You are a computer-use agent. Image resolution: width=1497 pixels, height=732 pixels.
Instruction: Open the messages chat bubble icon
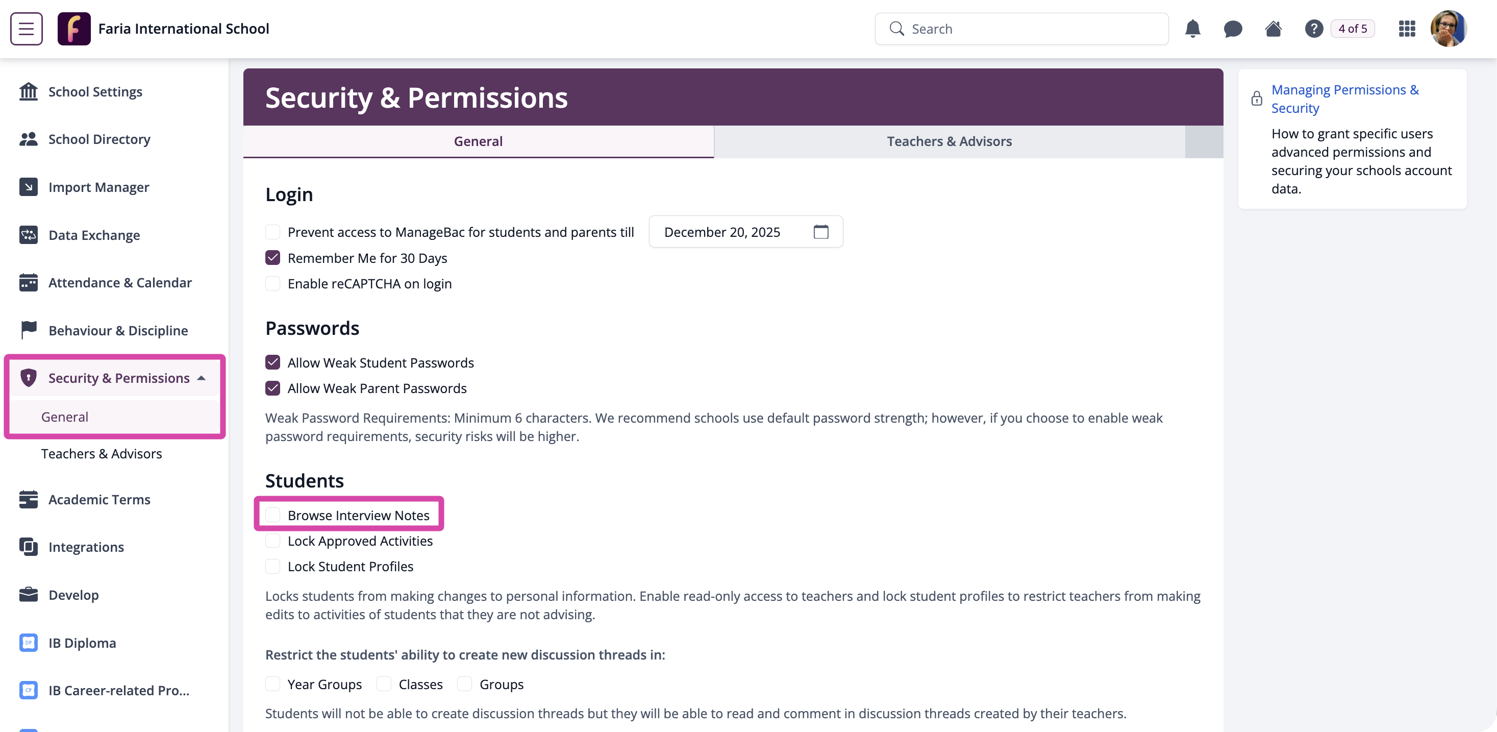1233,29
